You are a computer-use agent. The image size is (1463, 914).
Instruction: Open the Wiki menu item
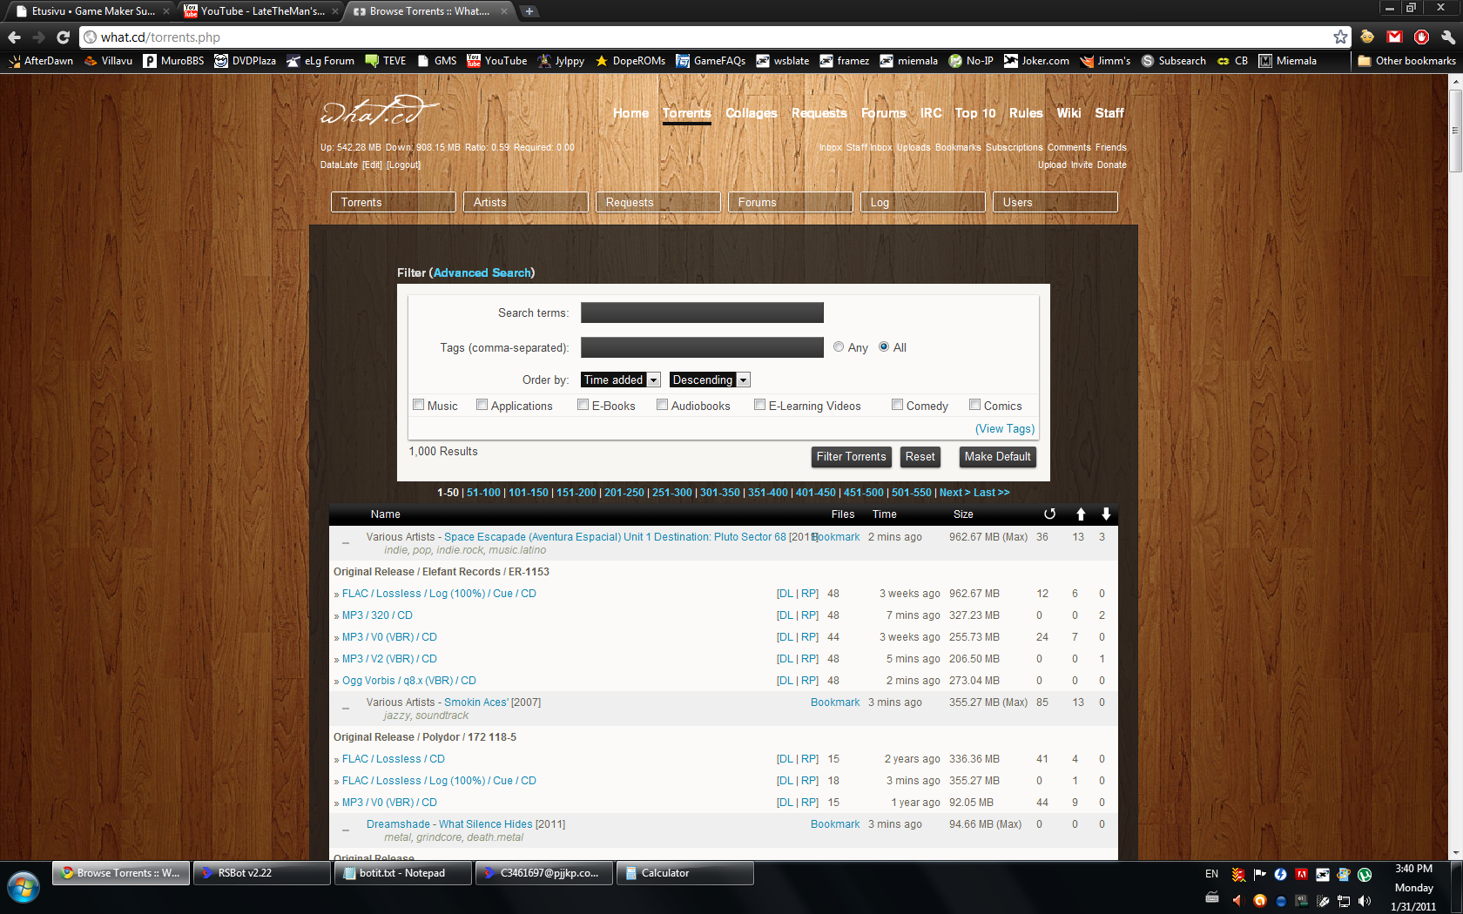click(x=1069, y=113)
